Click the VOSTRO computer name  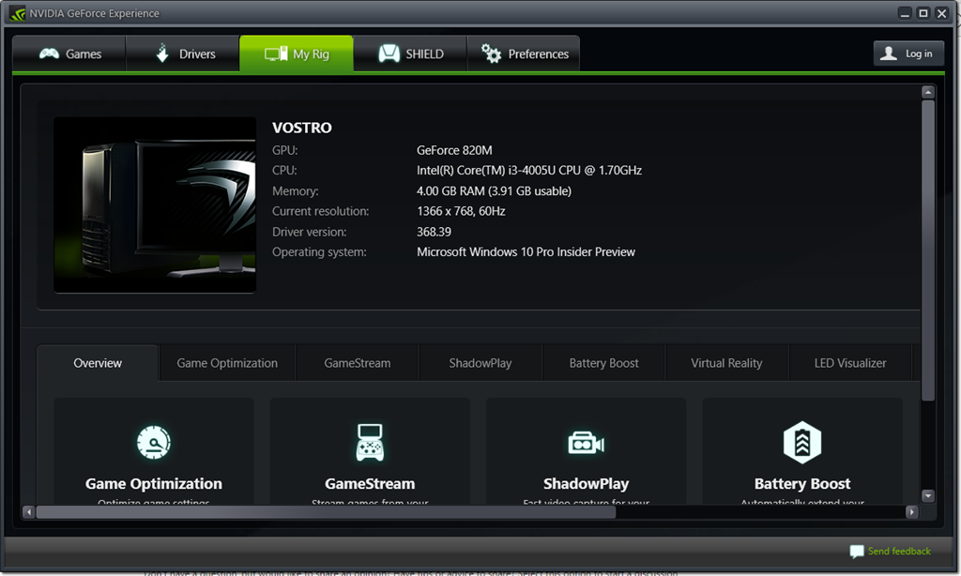[302, 128]
